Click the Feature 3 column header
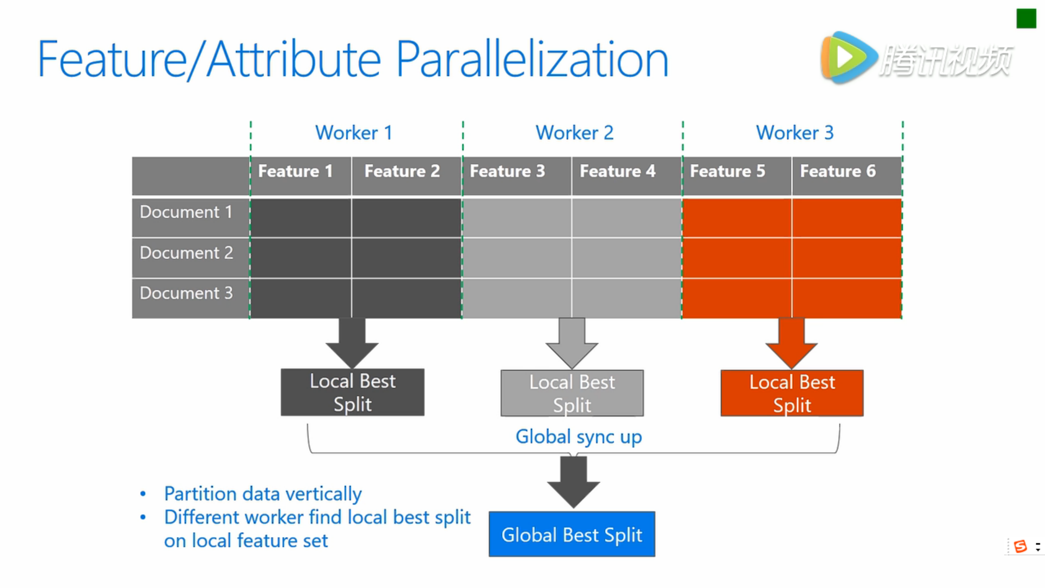1045x588 pixels. 517,176
